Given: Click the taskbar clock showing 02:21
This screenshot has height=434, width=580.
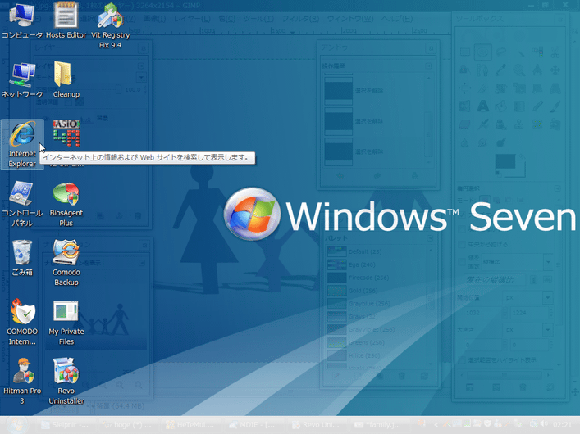Looking at the screenshot, I should [x=562, y=426].
